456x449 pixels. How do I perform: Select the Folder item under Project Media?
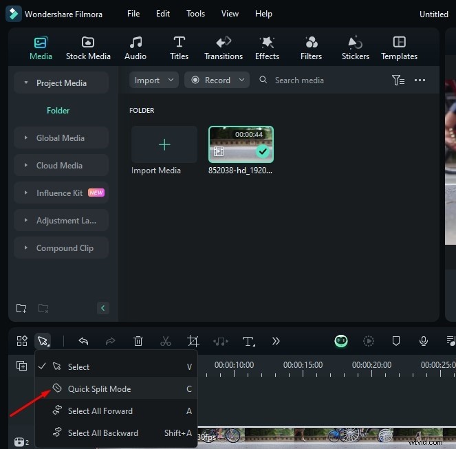click(x=58, y=111)
